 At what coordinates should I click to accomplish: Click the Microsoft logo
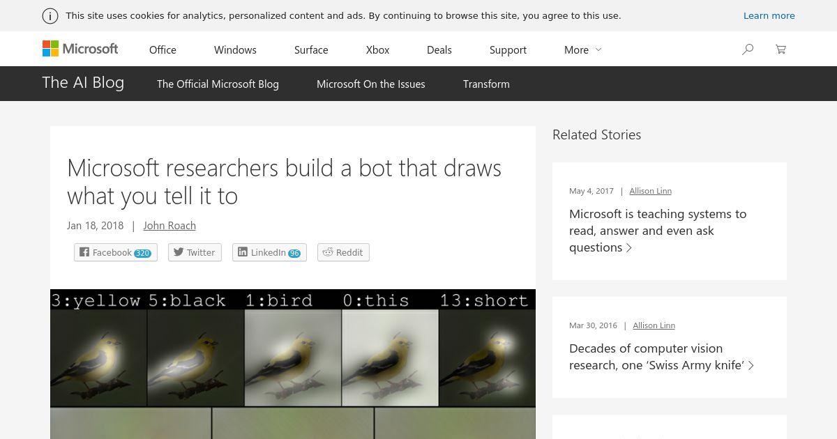[x=80, y=49]
